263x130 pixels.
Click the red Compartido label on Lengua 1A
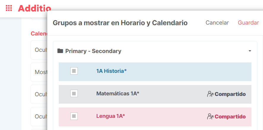tap(230, 117)
